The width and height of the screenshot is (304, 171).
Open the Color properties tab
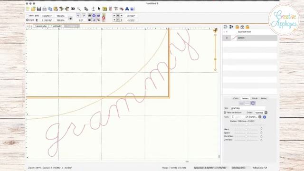pyautogui.click(x=236, y=98)
